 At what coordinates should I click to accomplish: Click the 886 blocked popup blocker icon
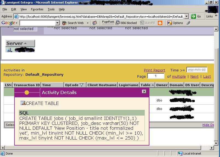118,23
